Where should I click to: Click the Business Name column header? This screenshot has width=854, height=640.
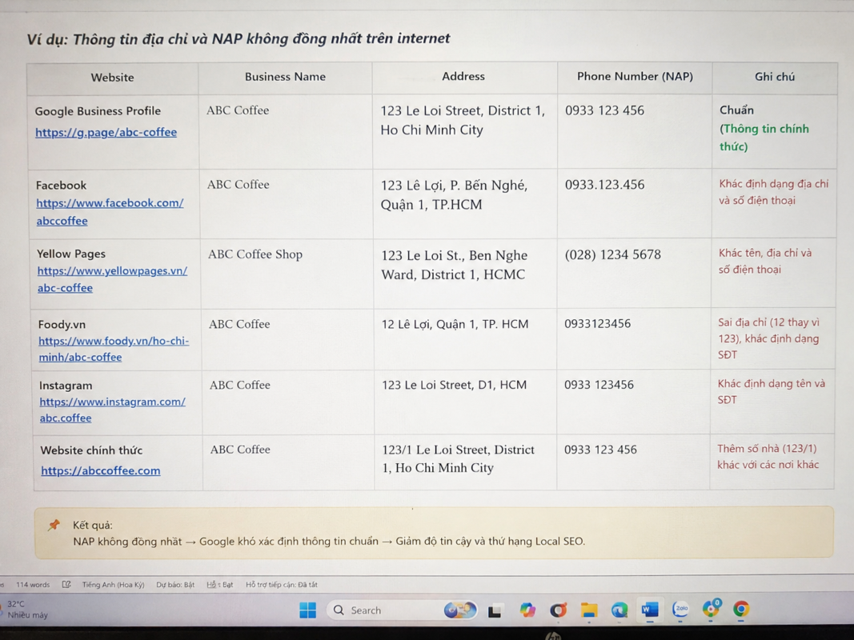[286, 77]
